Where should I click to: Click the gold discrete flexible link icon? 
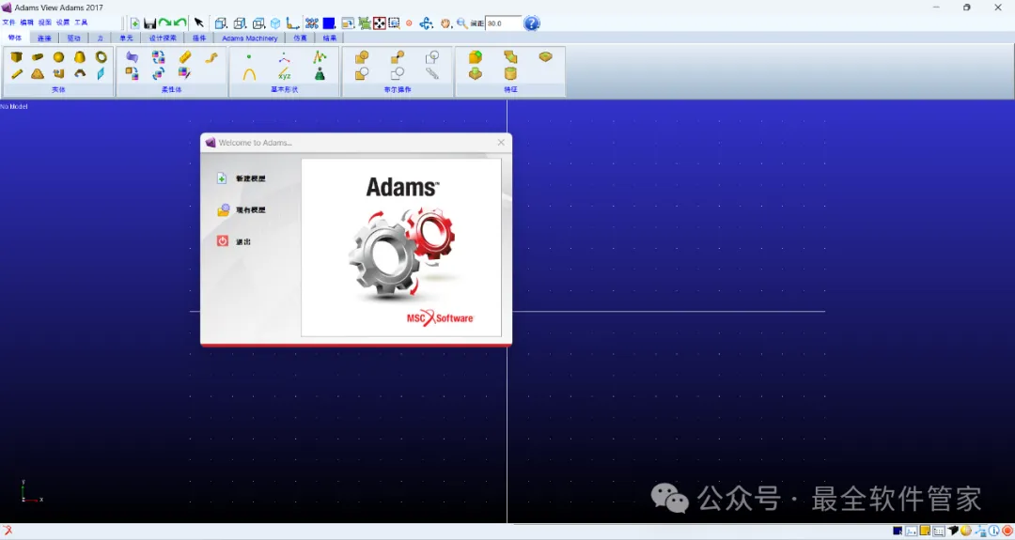(184, 57)
